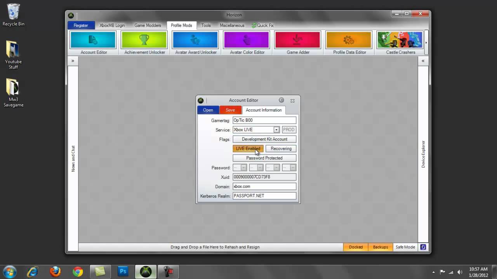
Task: Expand the News and Chat side panel
Action: coord(73,61)
